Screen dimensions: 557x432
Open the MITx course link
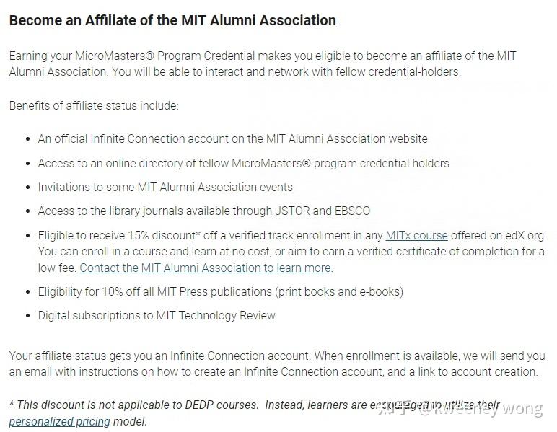click(416, 235)
